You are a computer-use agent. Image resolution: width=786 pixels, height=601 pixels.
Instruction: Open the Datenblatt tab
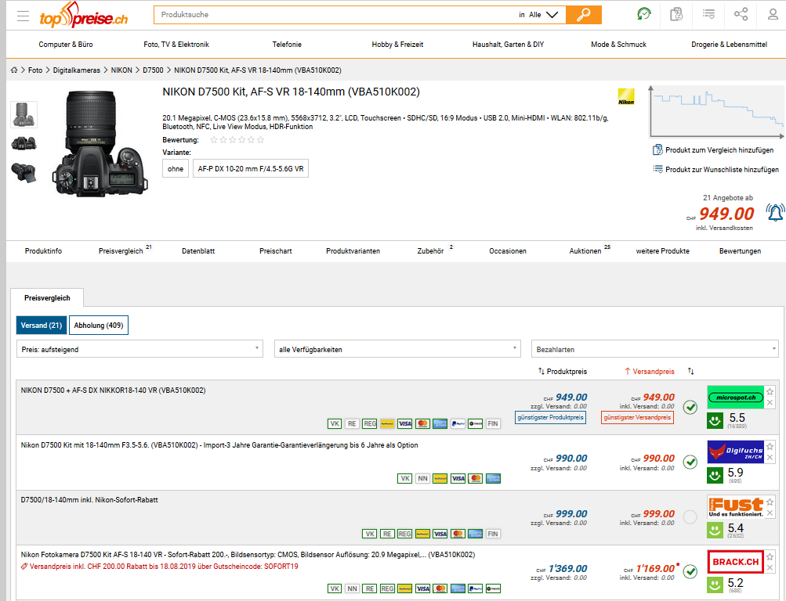198,251
